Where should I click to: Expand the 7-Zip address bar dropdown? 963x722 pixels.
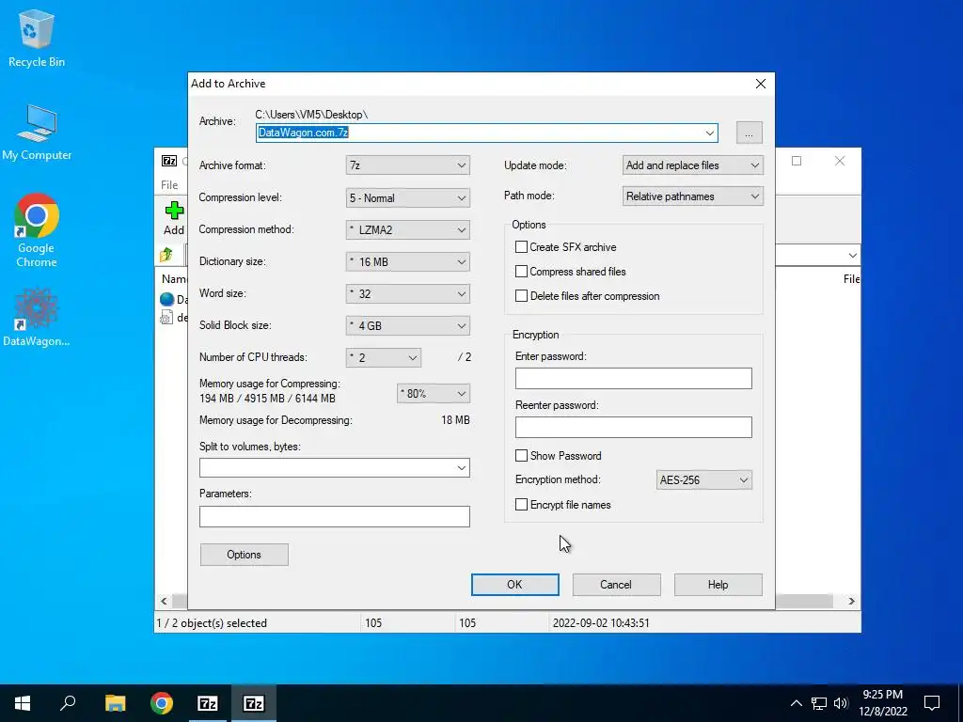pyautogui.click(x=852, y=255)
